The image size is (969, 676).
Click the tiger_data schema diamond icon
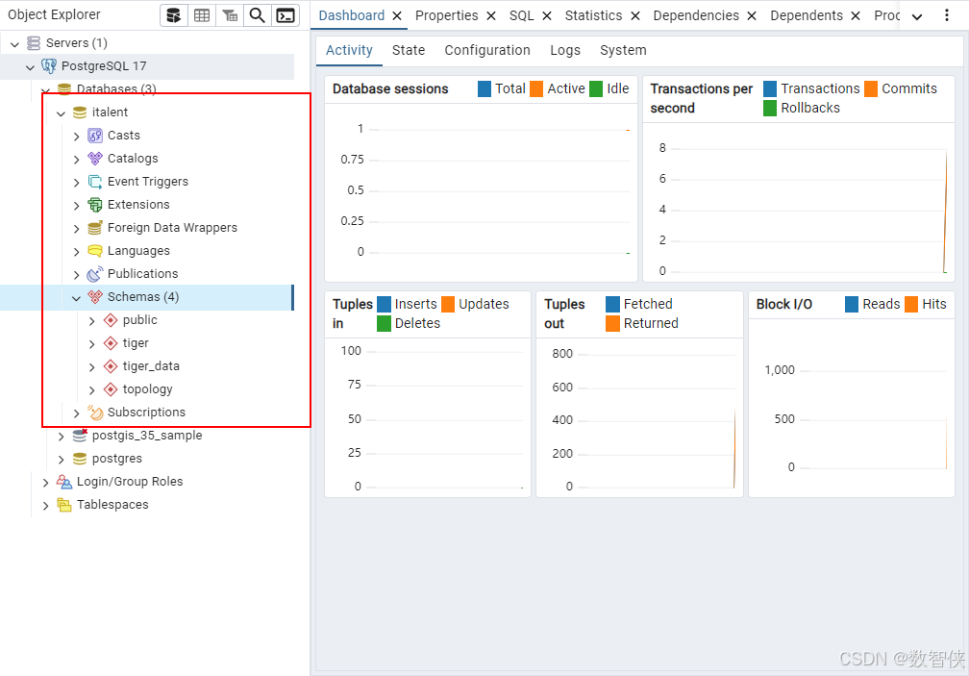(x=111, y=366)
